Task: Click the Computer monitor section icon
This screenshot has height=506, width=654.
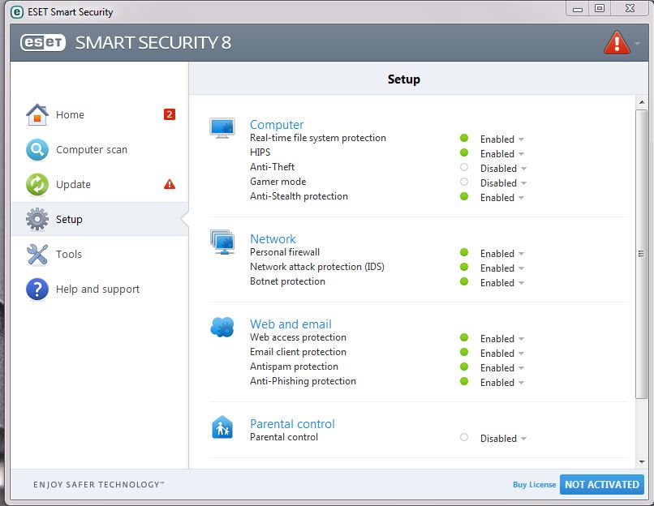Action: [222, 127]
